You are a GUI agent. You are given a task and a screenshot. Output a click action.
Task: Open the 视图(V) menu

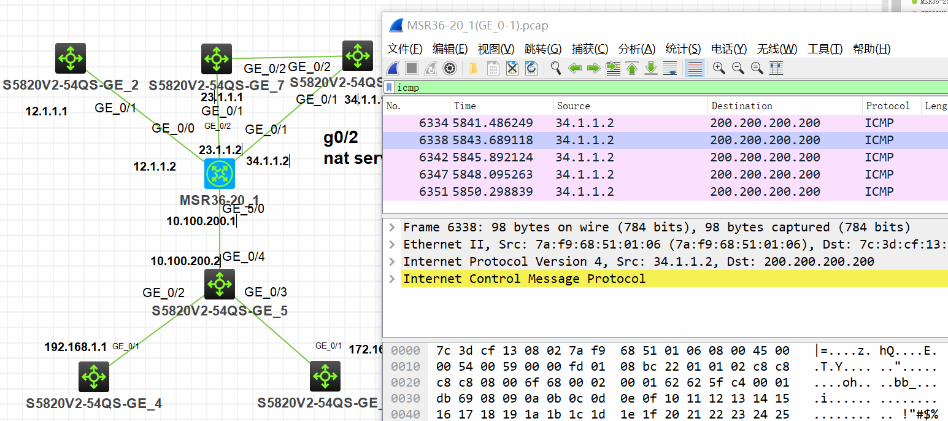[496, 49]
